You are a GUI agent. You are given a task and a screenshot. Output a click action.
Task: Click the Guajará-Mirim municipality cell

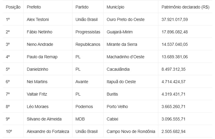[120, 32]
